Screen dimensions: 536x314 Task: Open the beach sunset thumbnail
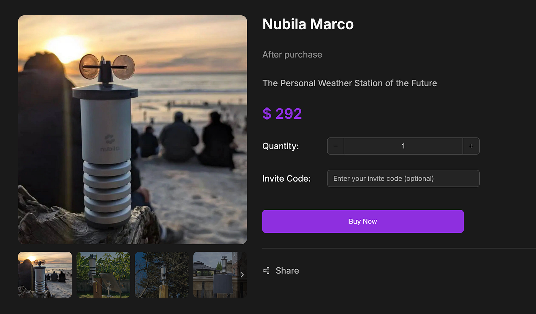[x=44, y=275]
